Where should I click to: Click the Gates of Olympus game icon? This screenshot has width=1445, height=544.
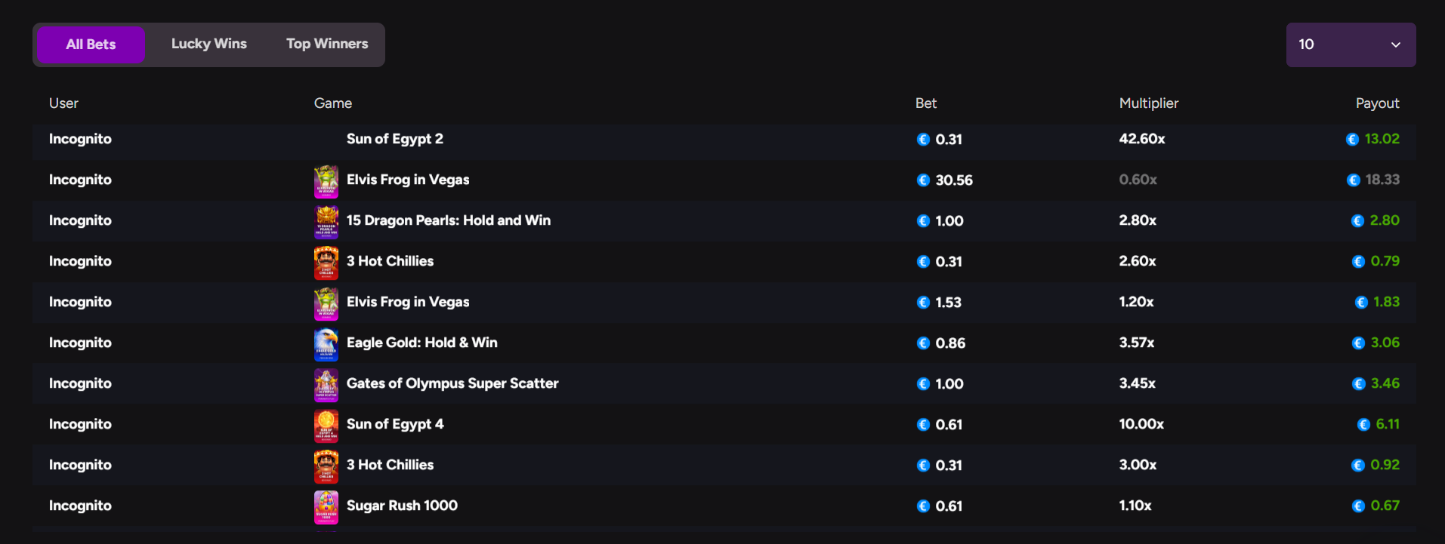[326, 384]
